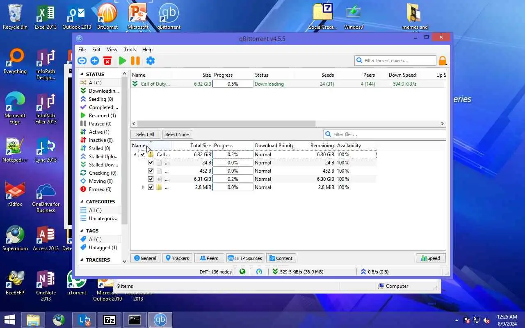Open Download Priority dropdown for 24 B file
Viewport: 525px width, 328px height.
(x=273, y=163)
